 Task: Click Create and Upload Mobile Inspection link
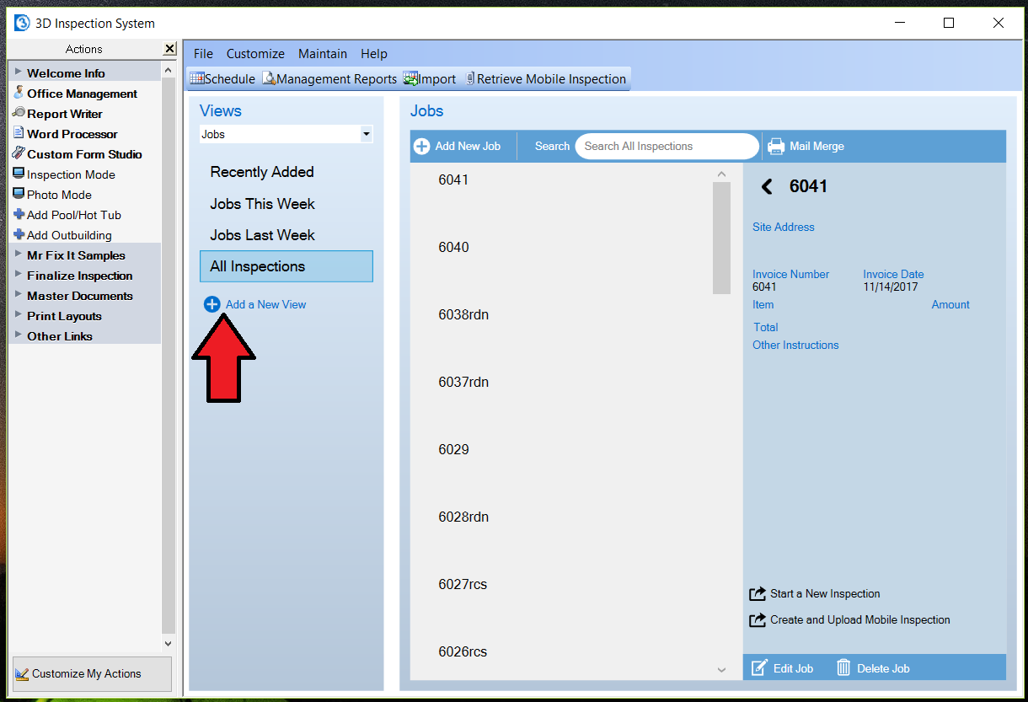point(860,620)
